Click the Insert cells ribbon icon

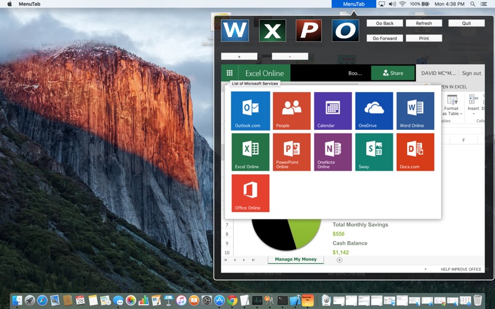tap(473, 99)
